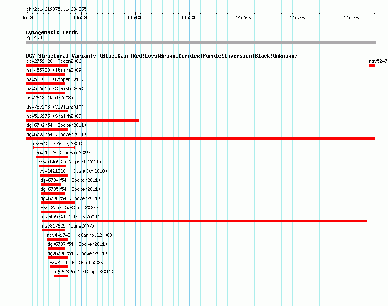Click the red nsv441748 loss bar
388x306 pixels.
tap(58, 239)
